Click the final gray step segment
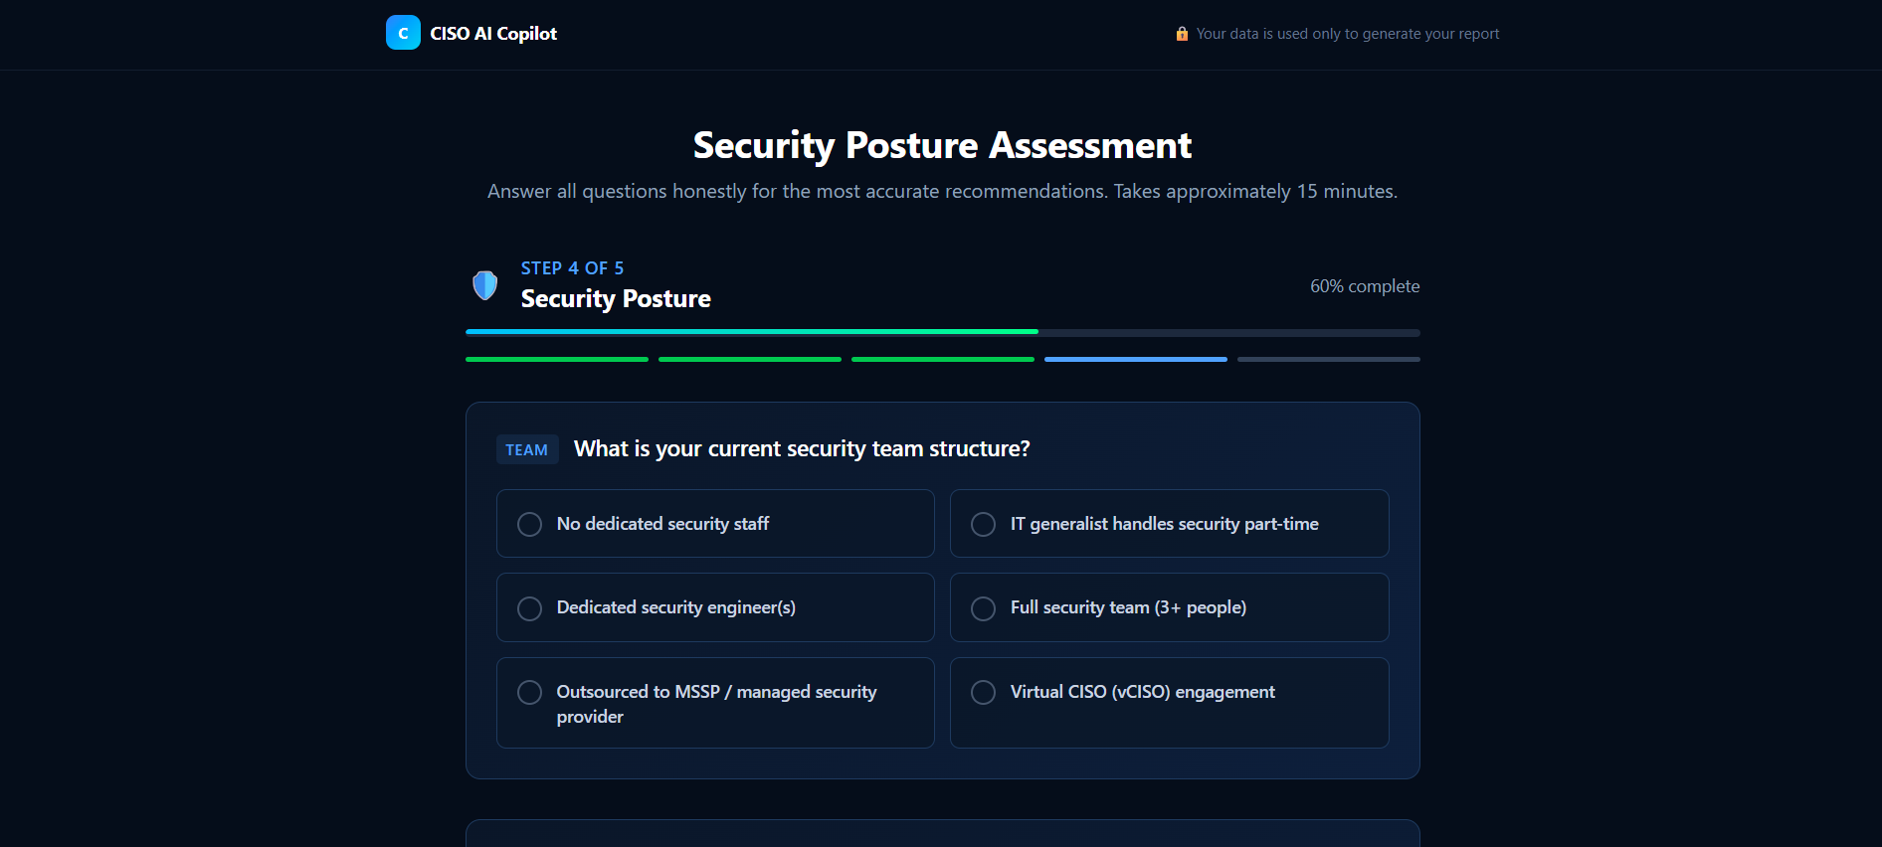The width and height of the screenshot is (1882, 847). [x=1328, y=359]
